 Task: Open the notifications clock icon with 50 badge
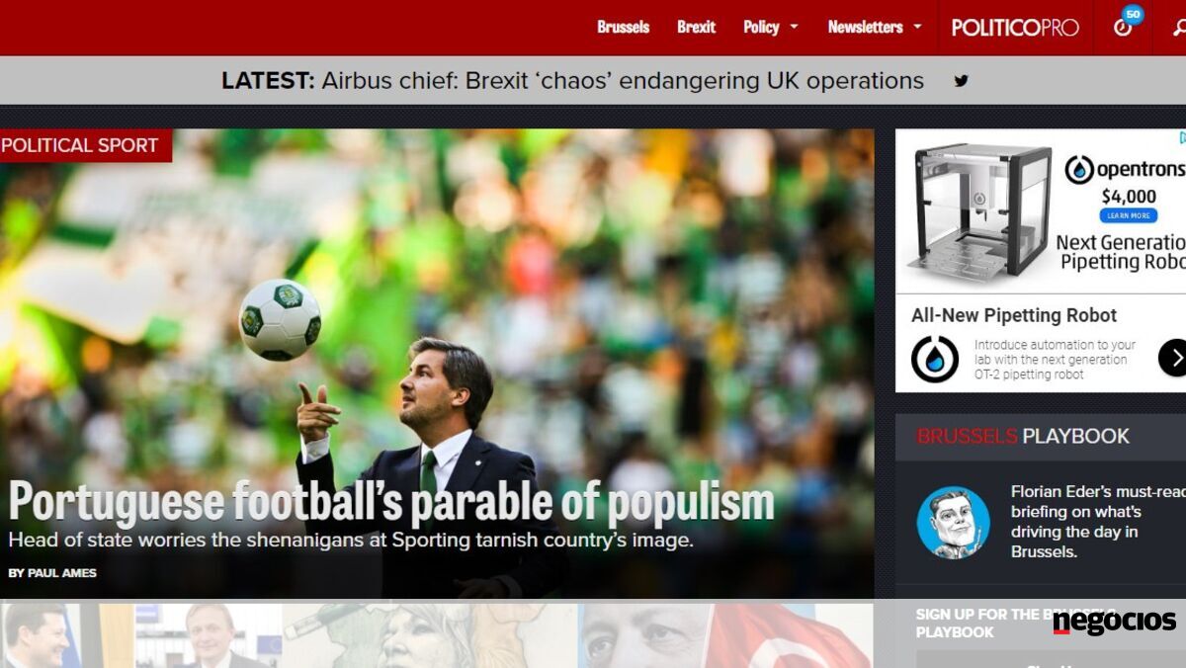click(x=1123, y=28)
